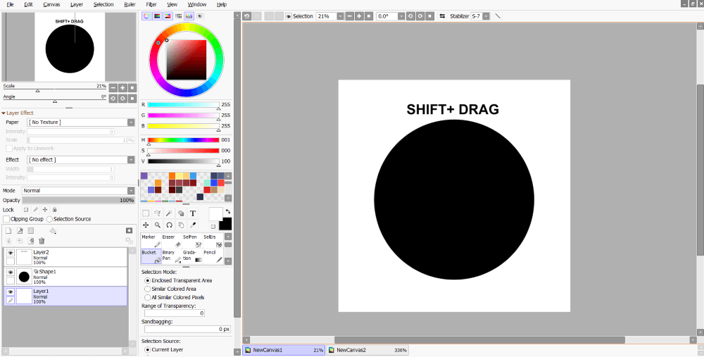
Task: Choose the SelPen brush
Action: pos(192,241)
